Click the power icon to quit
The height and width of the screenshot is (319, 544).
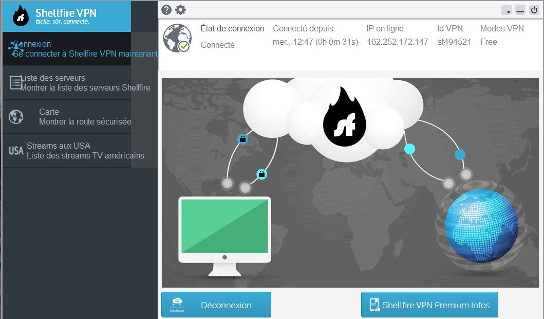coord(534,10)
